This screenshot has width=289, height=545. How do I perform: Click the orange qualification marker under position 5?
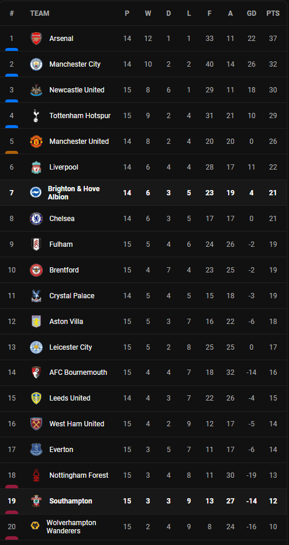point(12,152)
